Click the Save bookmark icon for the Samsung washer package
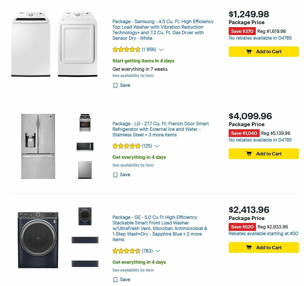The width and height of the screenshot is (304, 286). tap(116, 85)
